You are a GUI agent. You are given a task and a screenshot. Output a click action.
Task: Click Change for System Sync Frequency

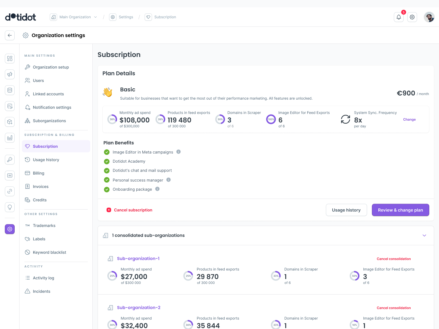pos(409,119)
